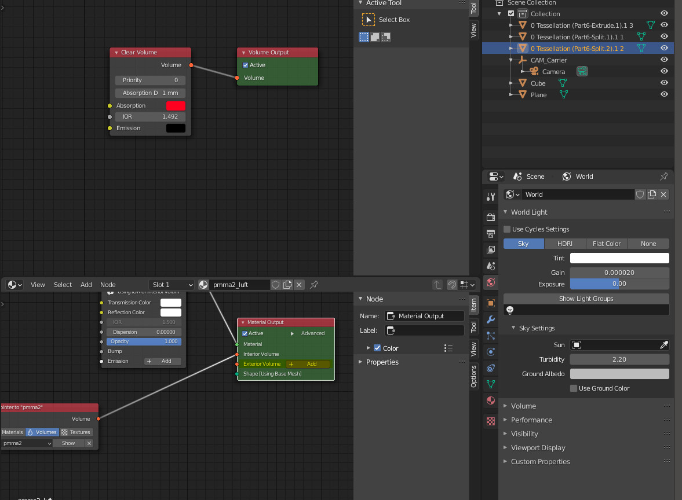Toggle Use Ground Color checkbox
This screenshot has width=682, height=500.
click(x=574, y=388)
